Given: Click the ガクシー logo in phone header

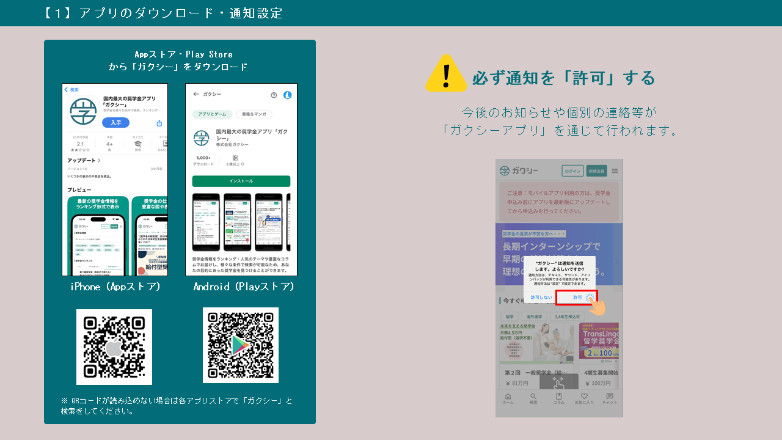Looking at the screenshot, I should 519,170.
